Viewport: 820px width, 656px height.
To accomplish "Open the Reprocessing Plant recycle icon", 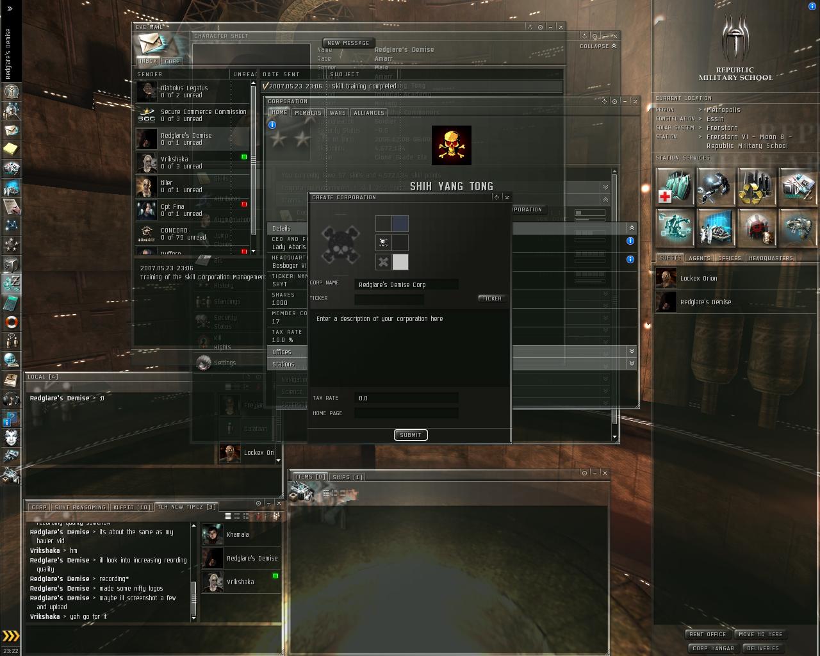I will point(757,186).
